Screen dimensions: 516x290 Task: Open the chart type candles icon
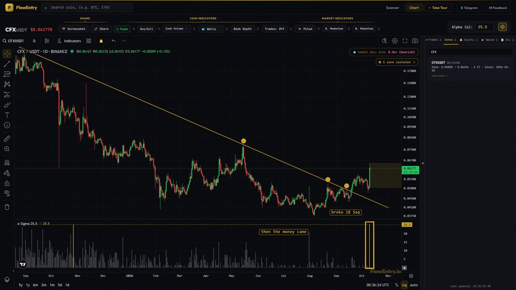pos(47,41)
